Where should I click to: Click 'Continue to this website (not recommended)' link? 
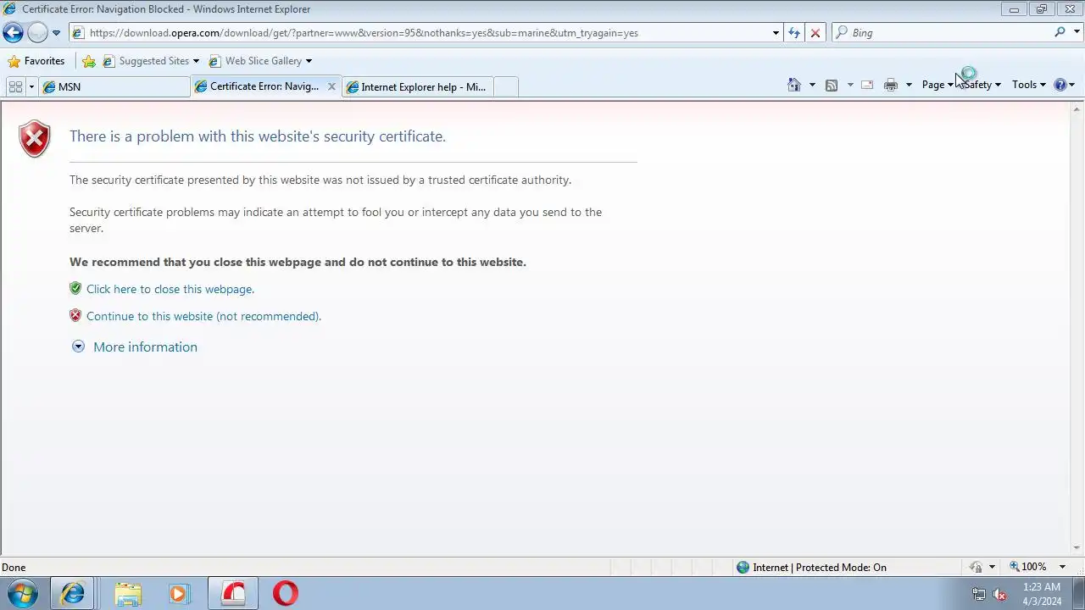[203, 316]
